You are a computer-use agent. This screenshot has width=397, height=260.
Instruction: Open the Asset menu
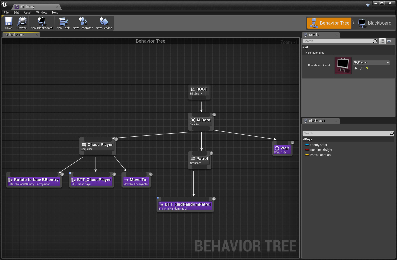point(27,13)
